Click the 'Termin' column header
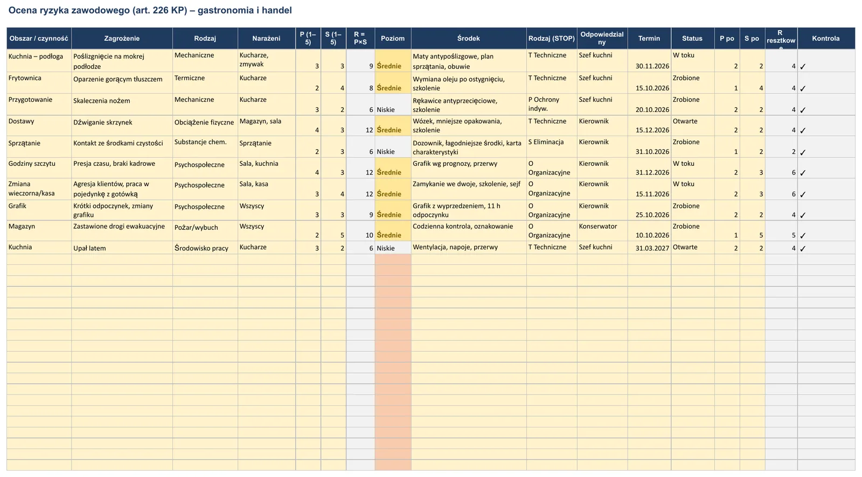The height and width of the screenshot is (477, 862). (649, 38)
